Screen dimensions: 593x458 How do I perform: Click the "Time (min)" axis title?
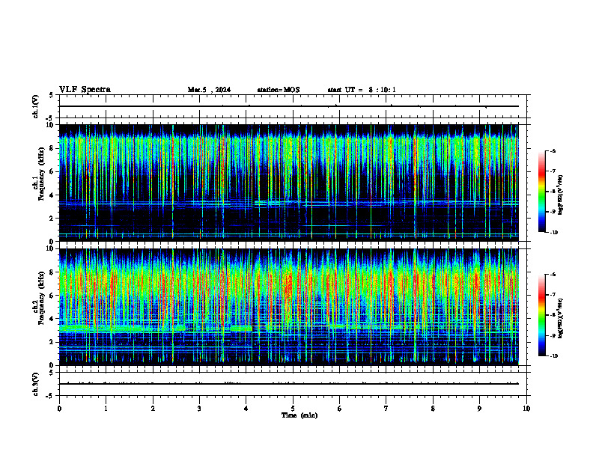click(x=299, y=415)
